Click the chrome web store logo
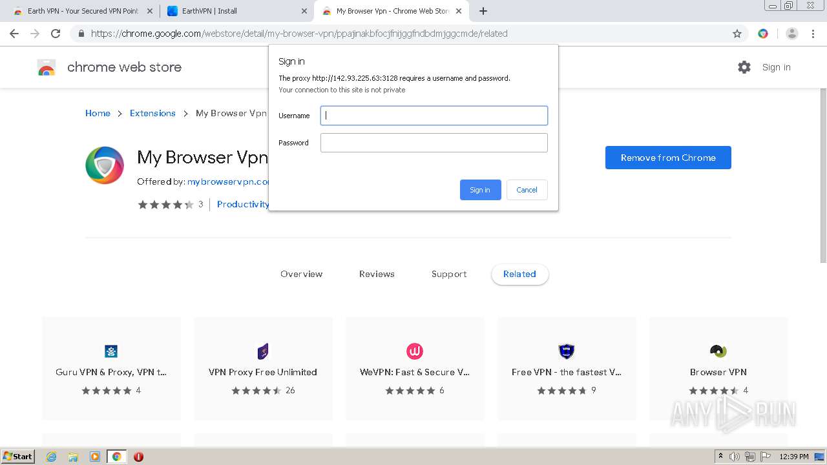This screenshot has width=827, height=465. tap(47, 67)
